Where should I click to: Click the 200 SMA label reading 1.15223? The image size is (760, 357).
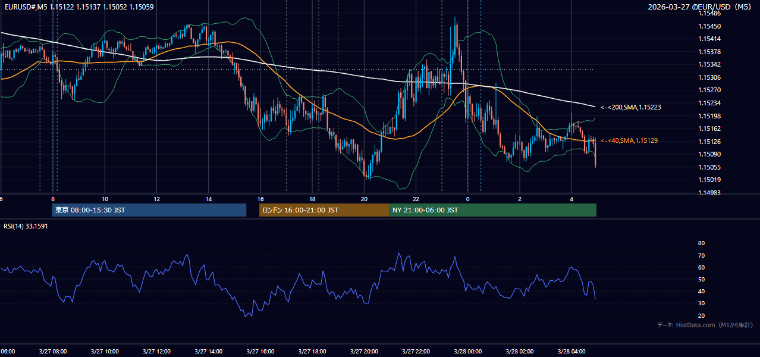click(631, 107)
